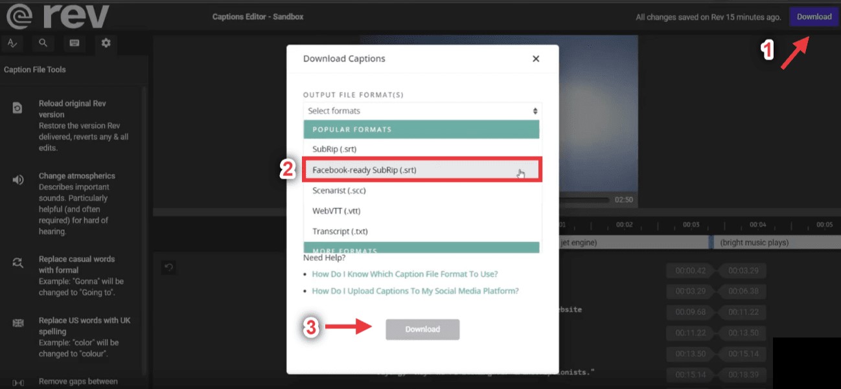
Task: Click the 00:11.22 end timestamp in third row
Action: pos(743,312)
